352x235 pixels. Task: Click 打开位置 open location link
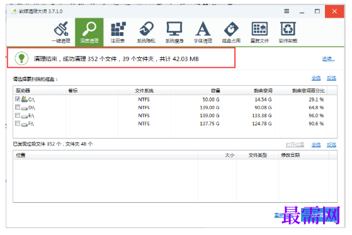(x=295, y=145)
